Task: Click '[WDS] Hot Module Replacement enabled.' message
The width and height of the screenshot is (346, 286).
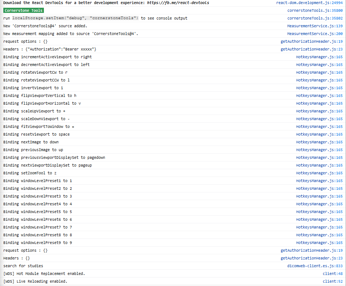Action: tap(44, 273)
